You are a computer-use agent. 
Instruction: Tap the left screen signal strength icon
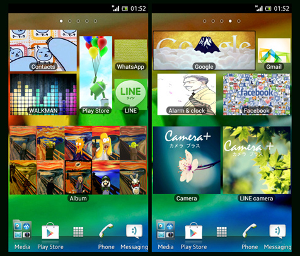116,8
